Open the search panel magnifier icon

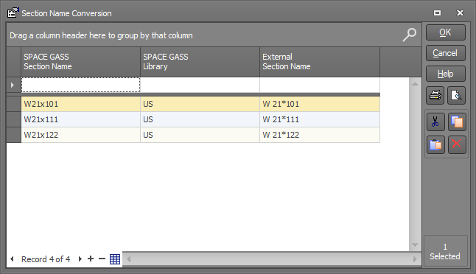pyautogui.click(x=409, y=35)
